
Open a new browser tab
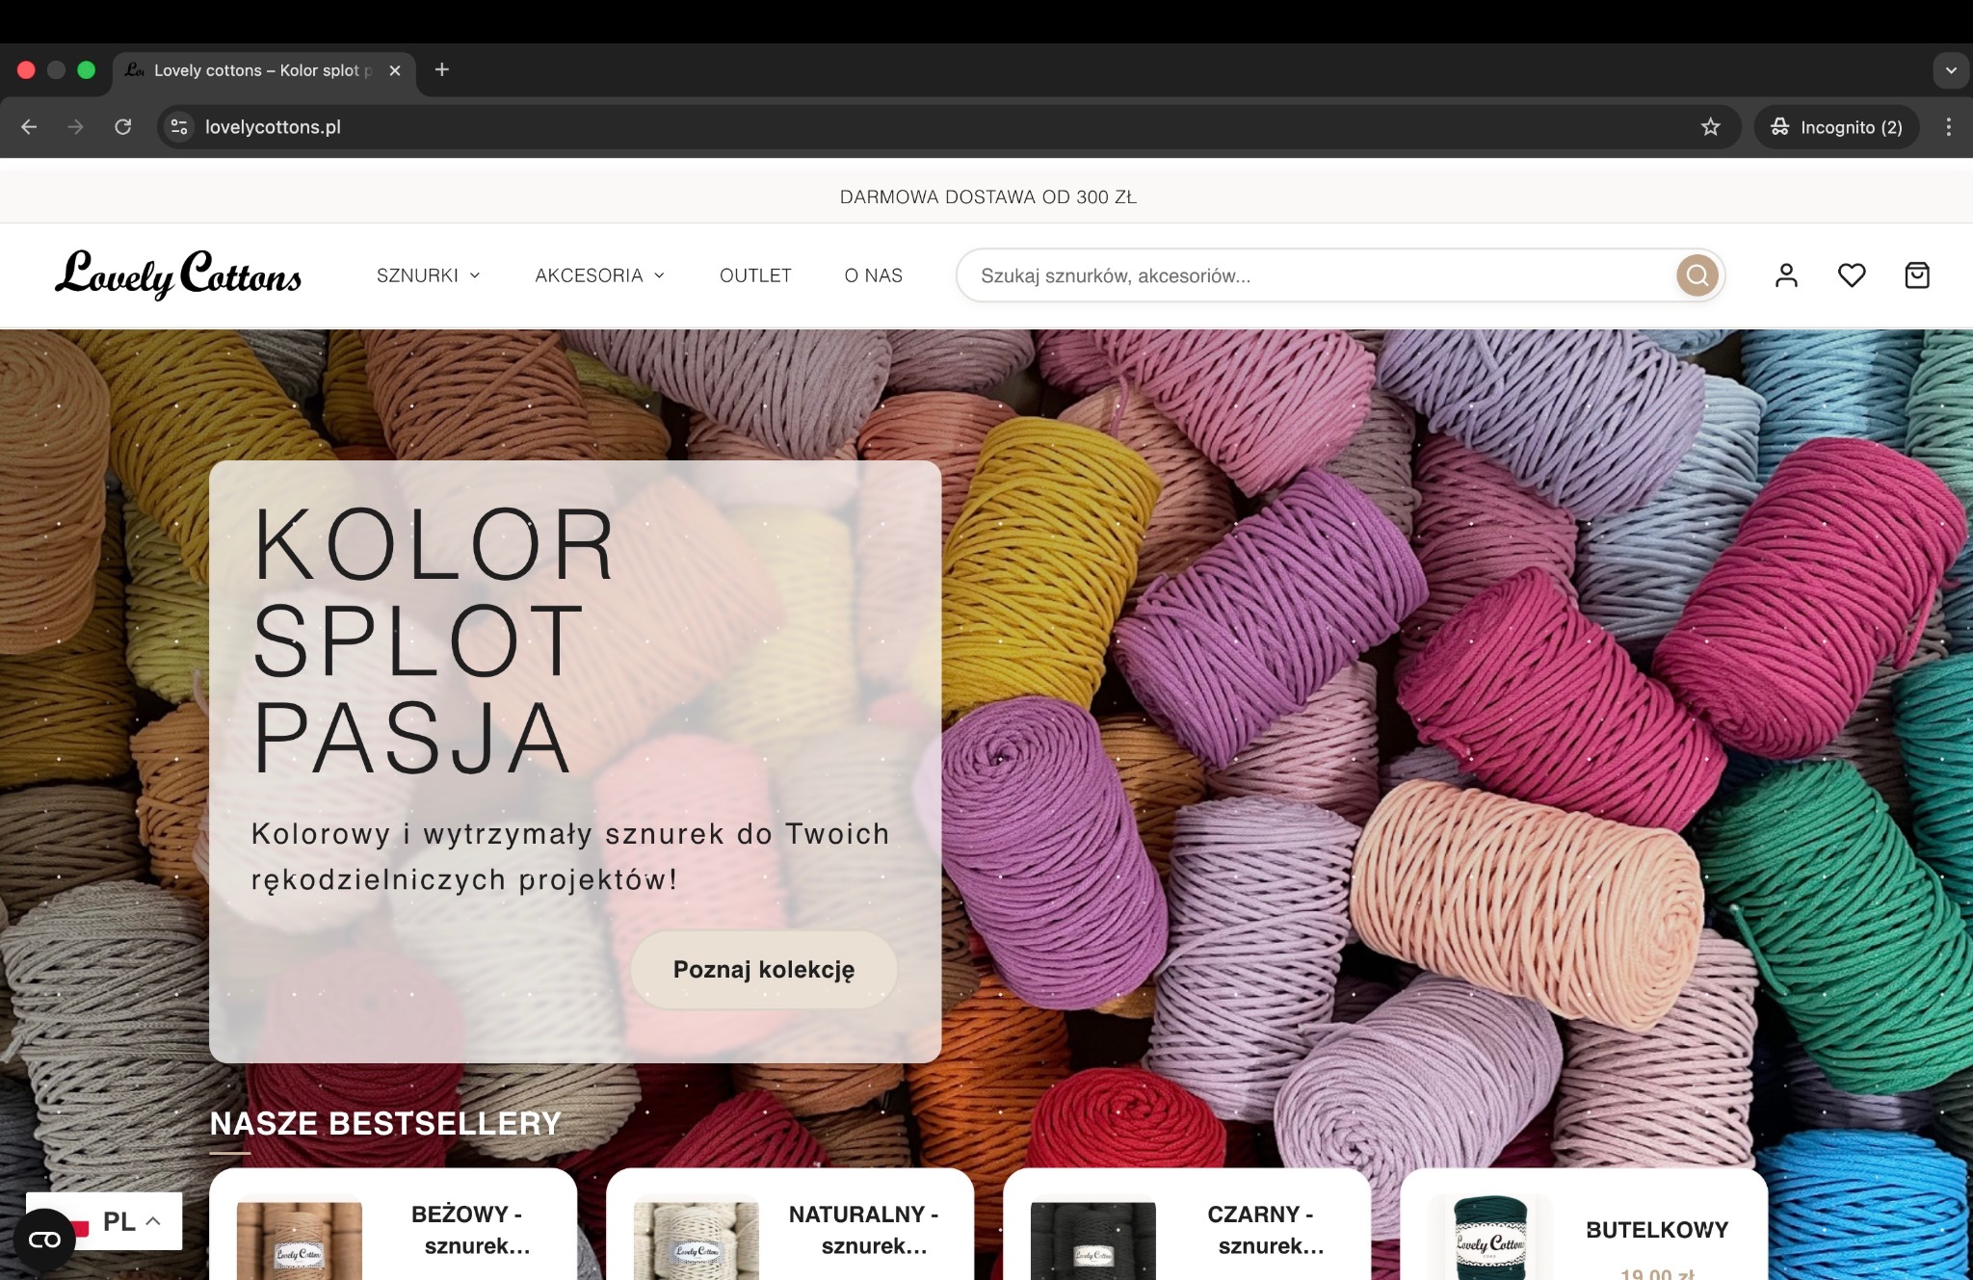point(442,69)
